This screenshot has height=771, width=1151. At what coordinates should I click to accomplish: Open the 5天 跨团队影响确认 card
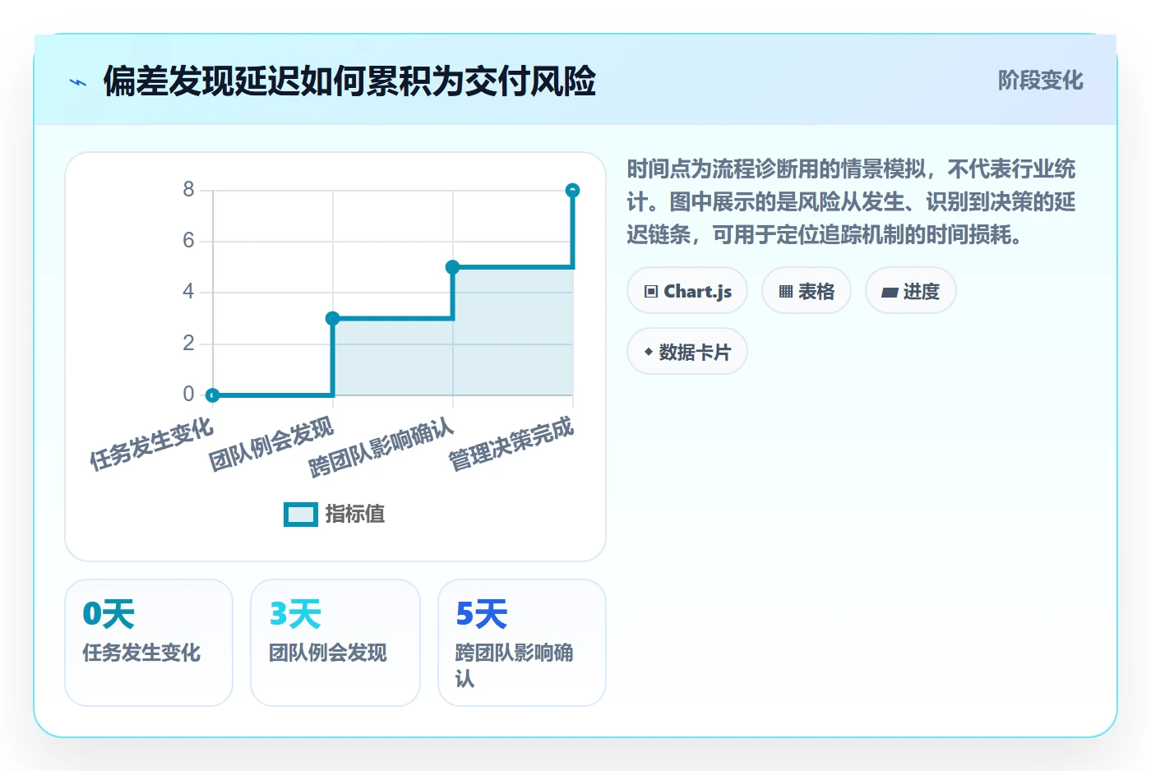[522, 643]
